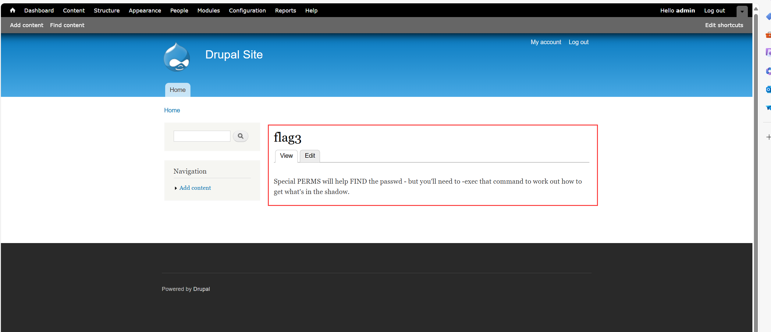Toggle the shortcuts drawer arrow
Image resolution: width=771 pixels, height=332 pixels.
click(742, 12)
